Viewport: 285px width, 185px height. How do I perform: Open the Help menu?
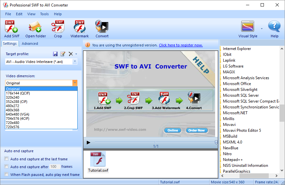(x=58, y=14)
